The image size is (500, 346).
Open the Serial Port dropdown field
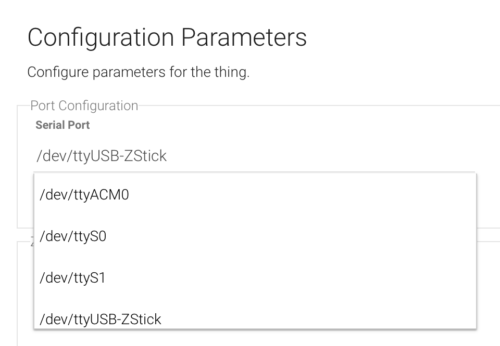254,155
